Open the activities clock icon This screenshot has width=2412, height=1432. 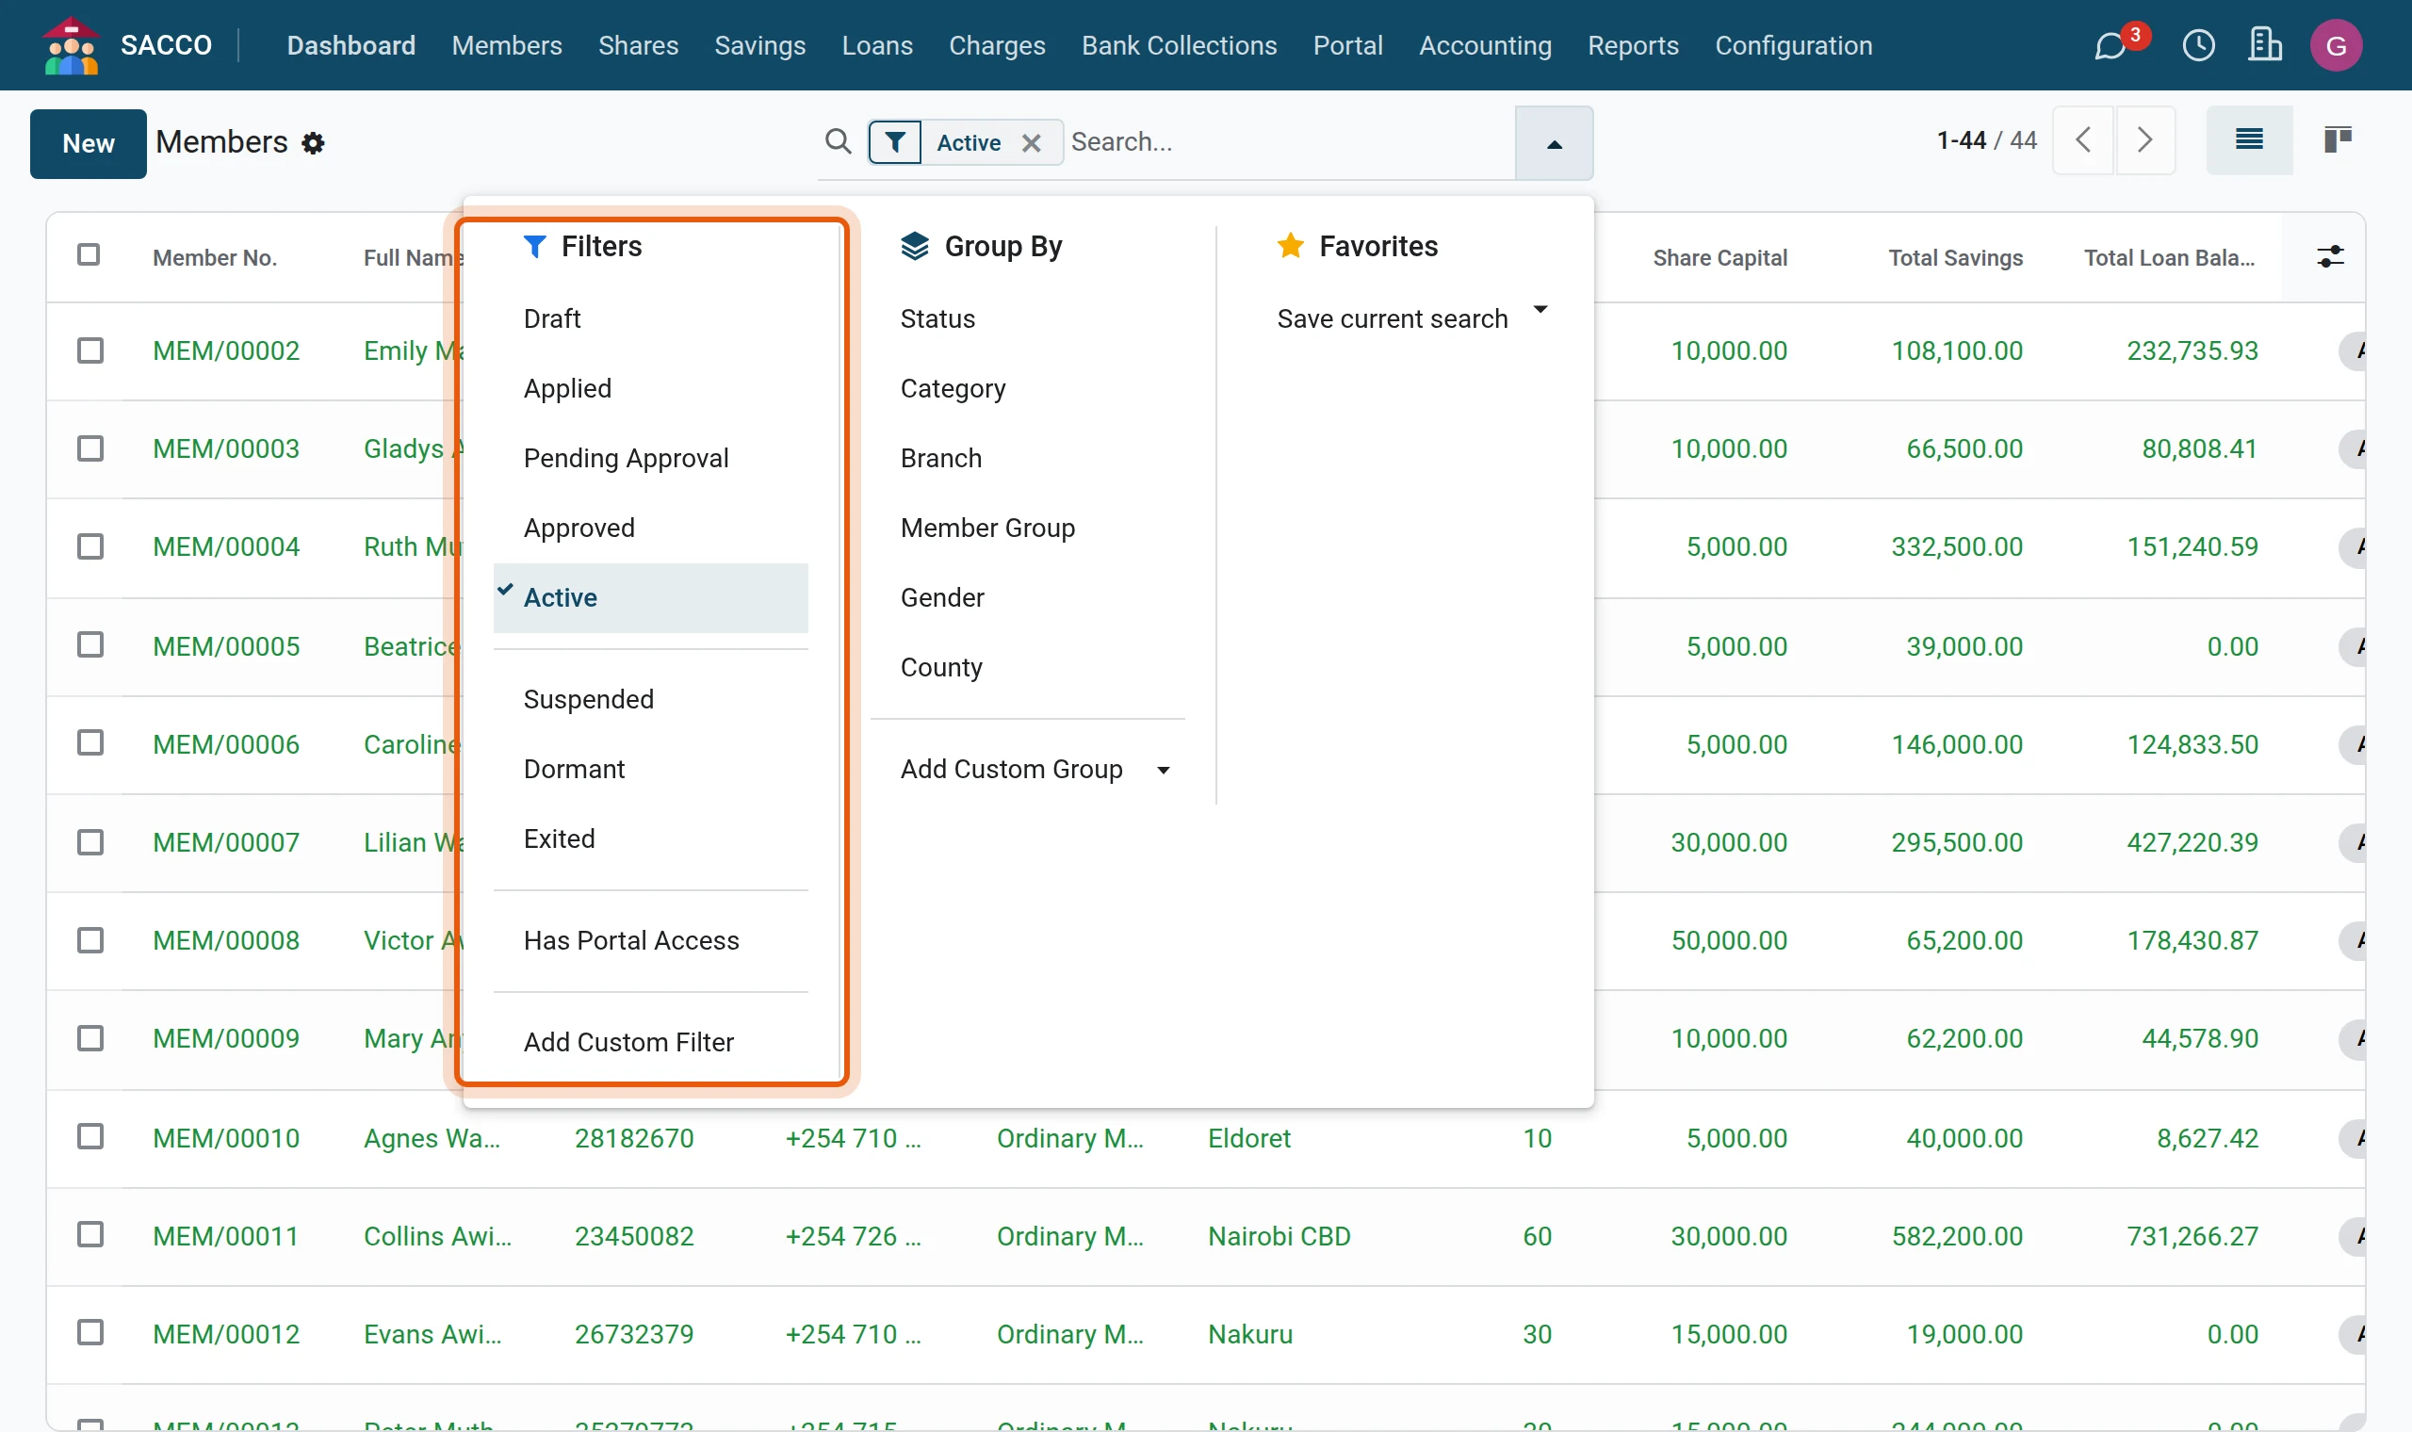2198,45
